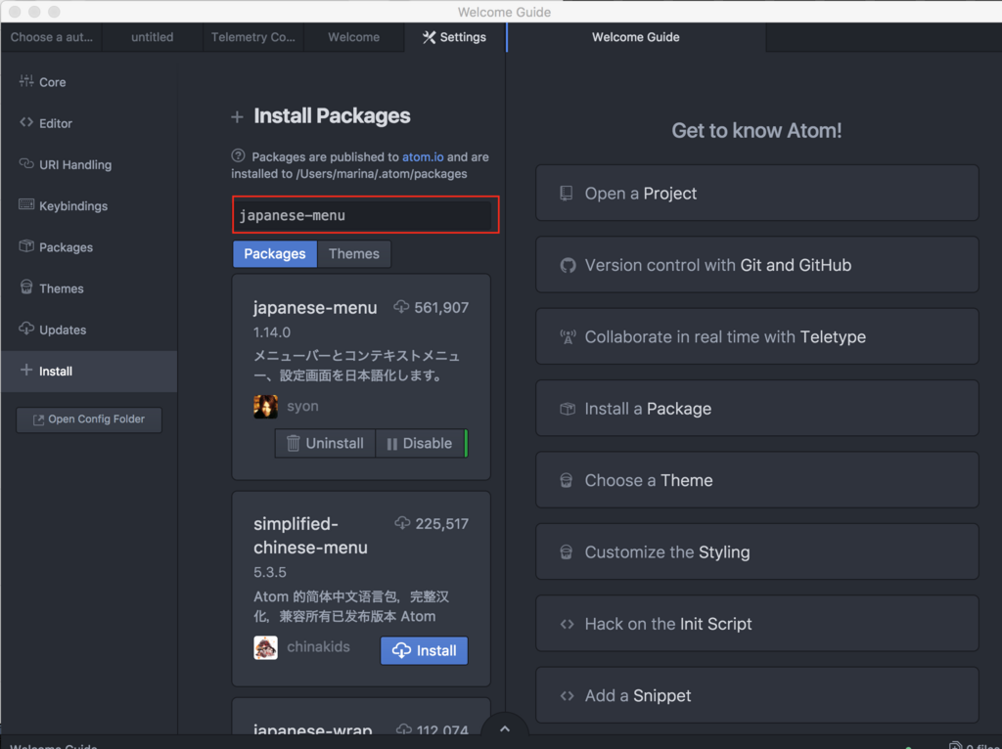Open URI Handling settings
Screen dimensions: 1002x749
(x=89, y=164)
